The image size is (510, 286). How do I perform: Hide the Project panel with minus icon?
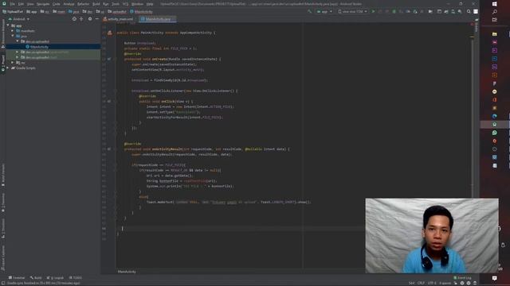[97, 19]
